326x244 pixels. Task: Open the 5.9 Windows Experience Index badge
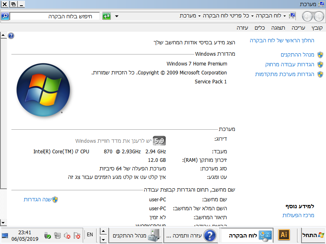159,141
